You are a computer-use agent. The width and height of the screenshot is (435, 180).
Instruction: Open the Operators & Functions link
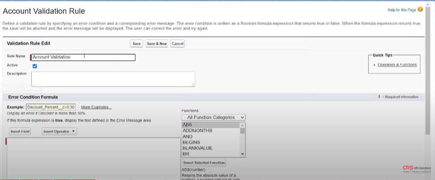pos(397,65)
